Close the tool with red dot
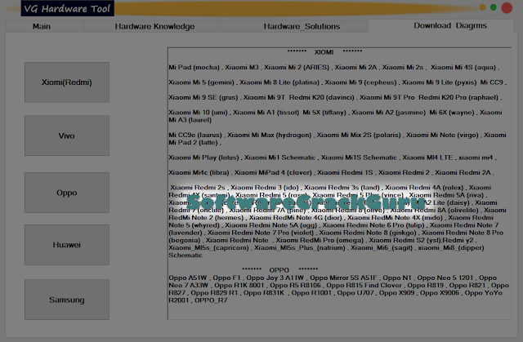 point(507,7)
